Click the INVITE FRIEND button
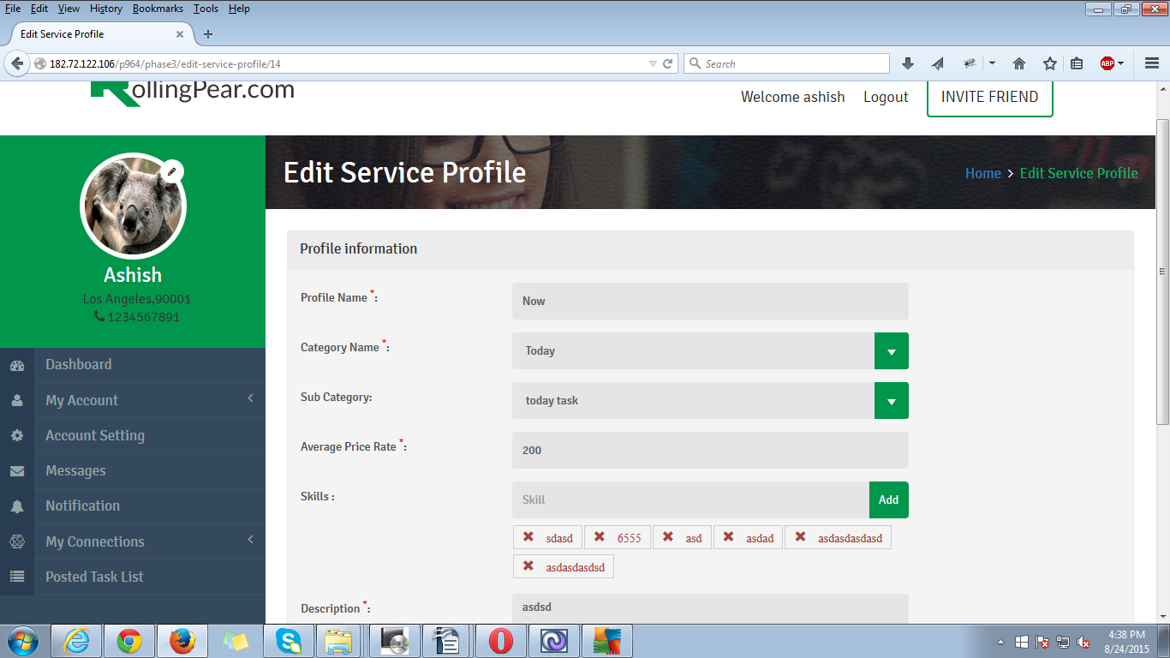The height and width of the screenshot is (658, 1170). (990, 97)
